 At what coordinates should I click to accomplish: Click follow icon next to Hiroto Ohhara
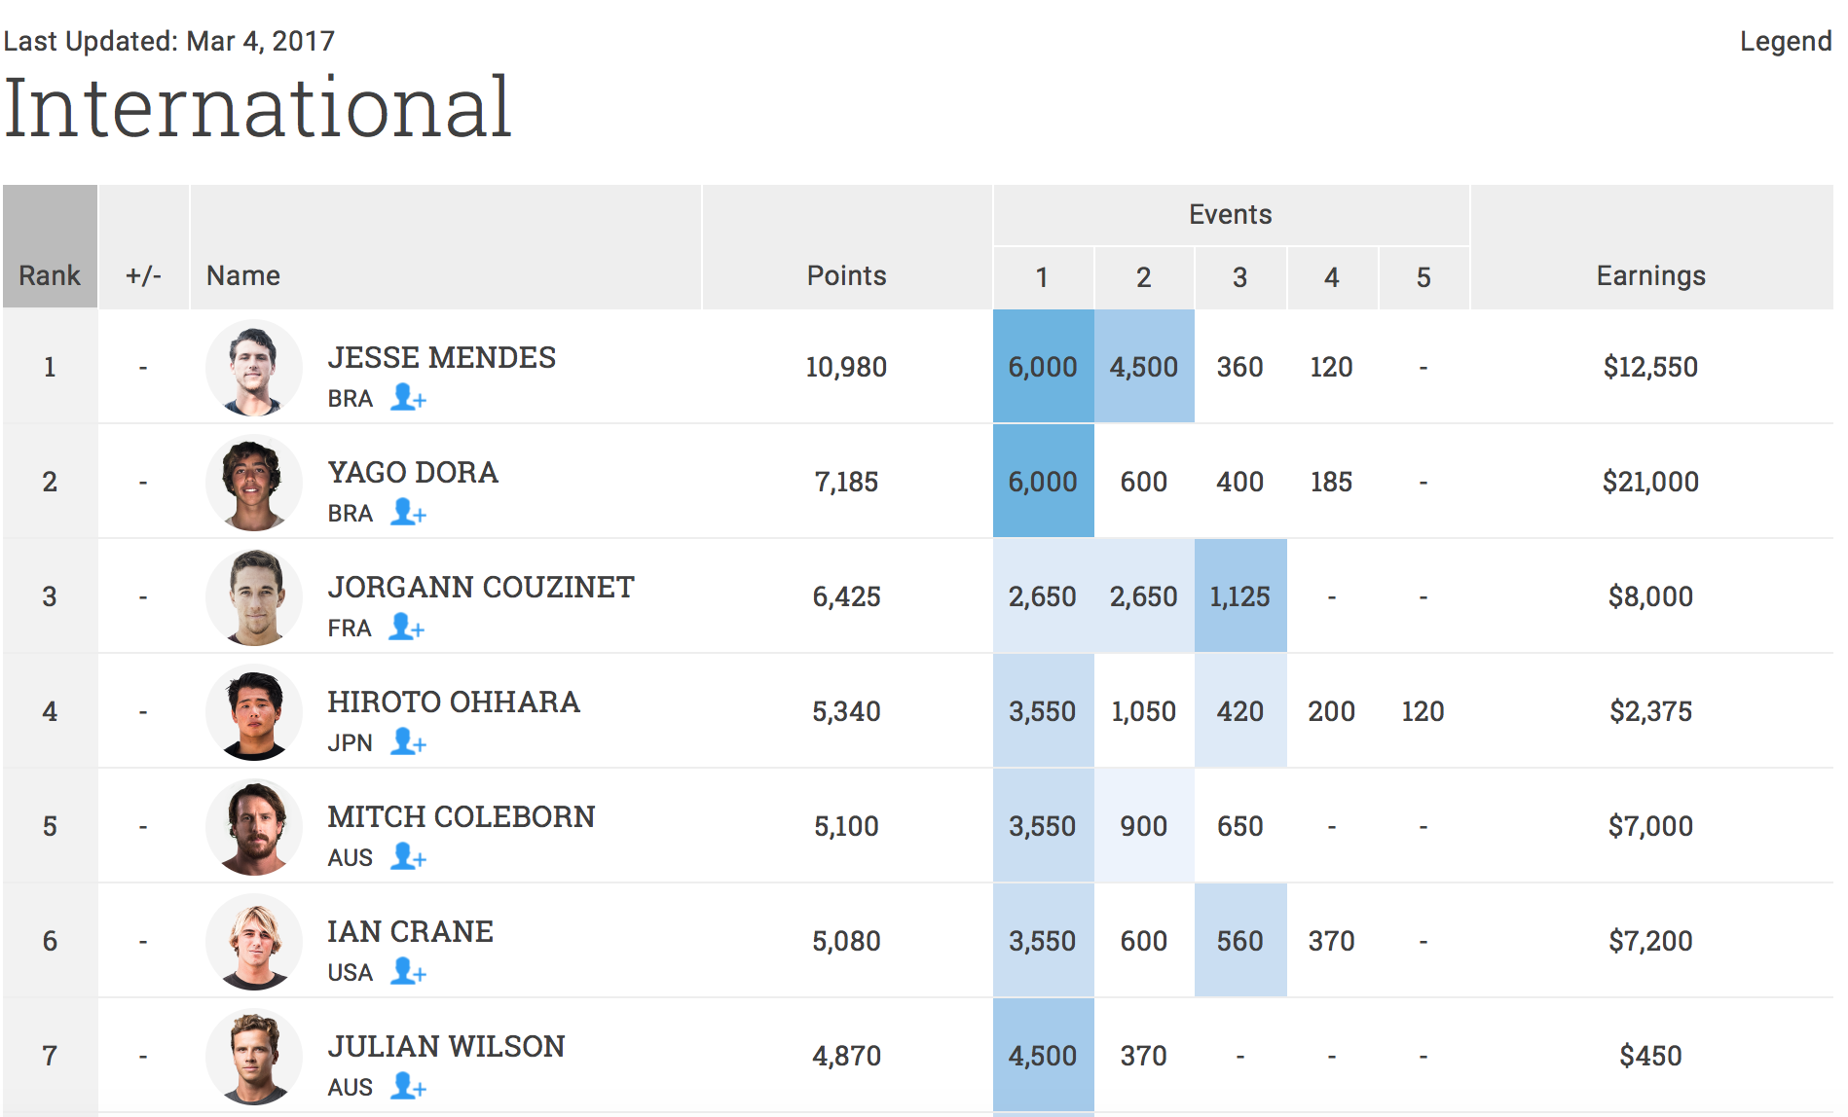coord(408,742)
